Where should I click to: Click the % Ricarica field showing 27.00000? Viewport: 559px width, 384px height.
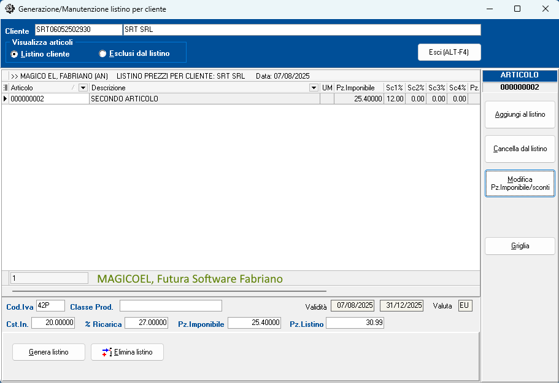(147, 323)
